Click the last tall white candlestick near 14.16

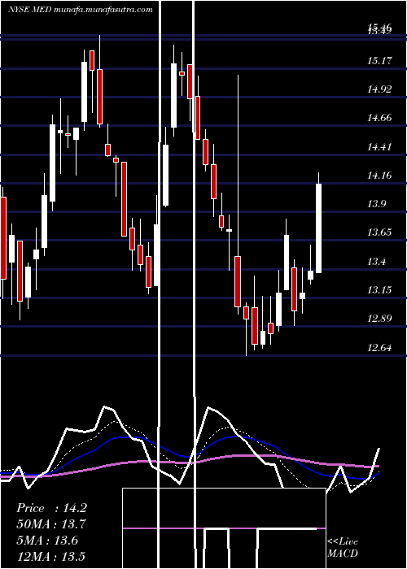click(319, 228)
